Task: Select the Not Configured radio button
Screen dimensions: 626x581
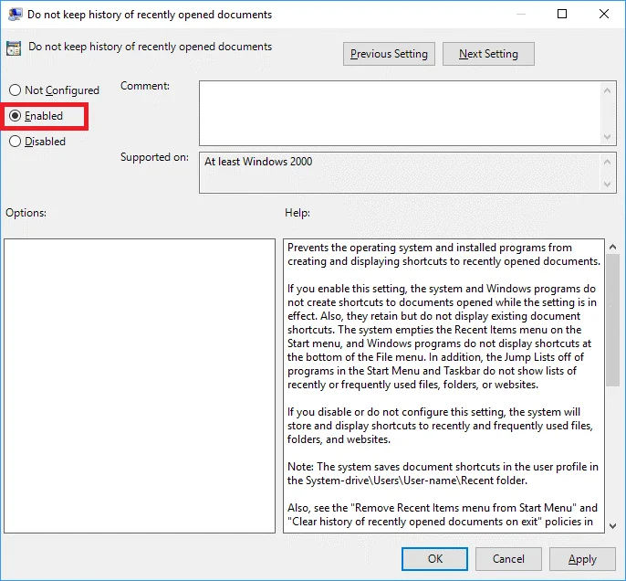Action: point(15,90)
